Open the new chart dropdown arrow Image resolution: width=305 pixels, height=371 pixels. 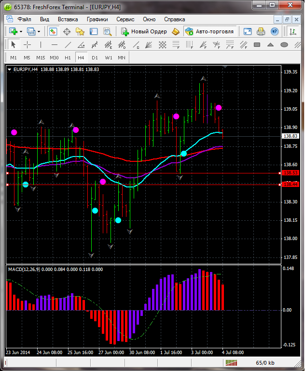(21, 31)
